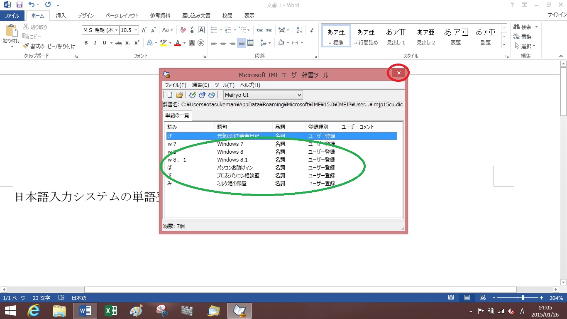Center the paragraph text

point(223,43)
